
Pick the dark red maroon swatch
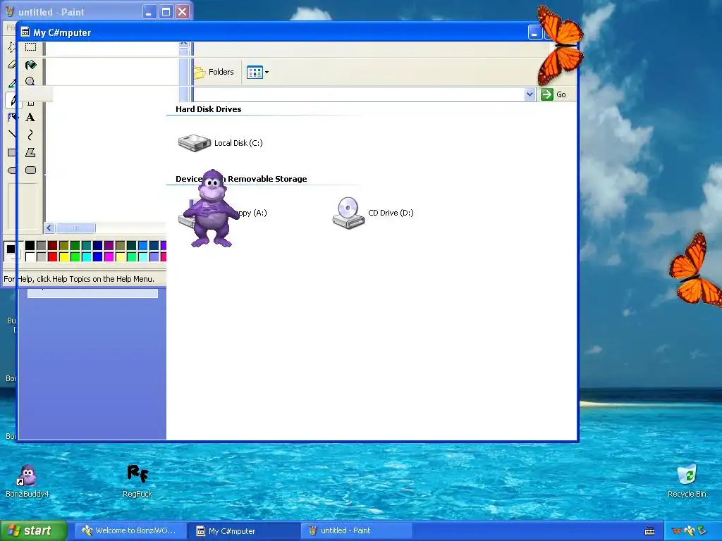pyautogui.click(x=52, y=245)
